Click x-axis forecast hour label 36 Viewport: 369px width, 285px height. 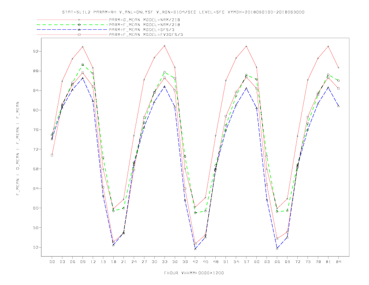tap(175, 262)
